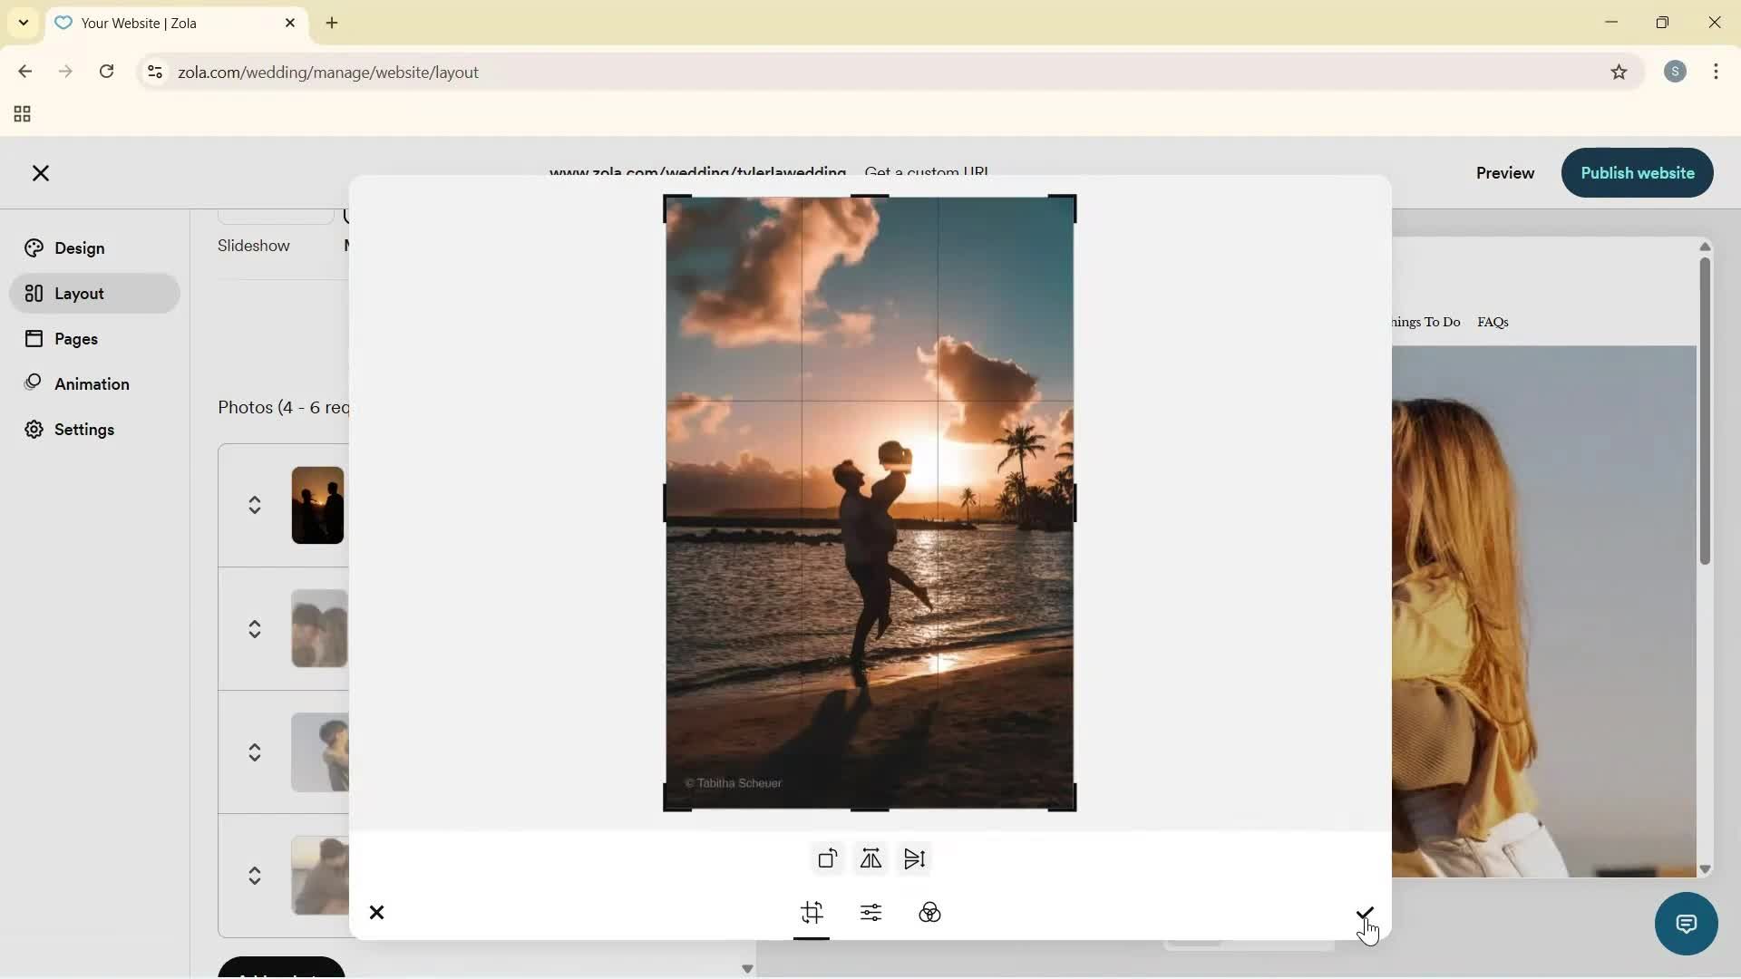This screenshot has height=979, width=1741.
Task: Click the Publish website button
Action: pos(1637,173)
